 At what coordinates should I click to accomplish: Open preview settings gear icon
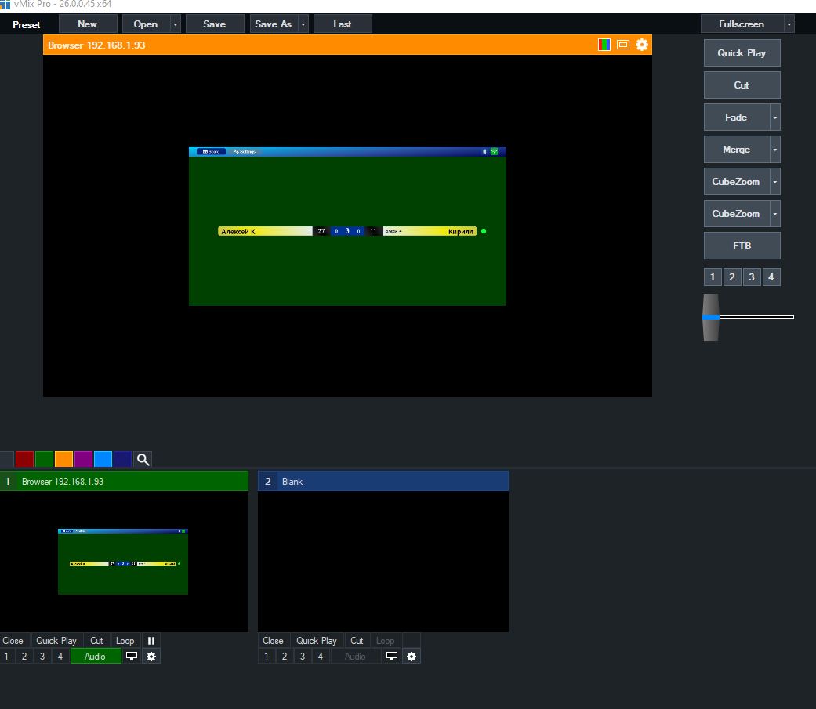(x=642, y=45)
